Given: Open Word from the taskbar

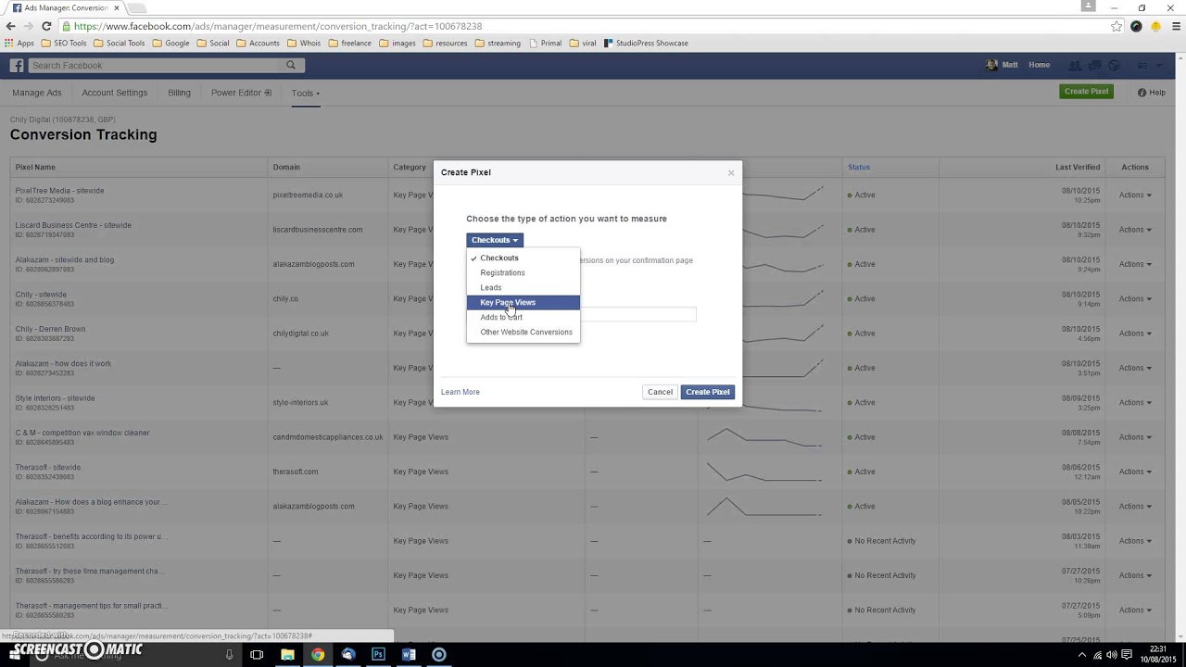Looking at the screenshot, I should 409,654.
